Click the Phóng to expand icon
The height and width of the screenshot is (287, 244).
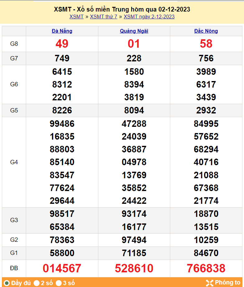coord(210,283)
